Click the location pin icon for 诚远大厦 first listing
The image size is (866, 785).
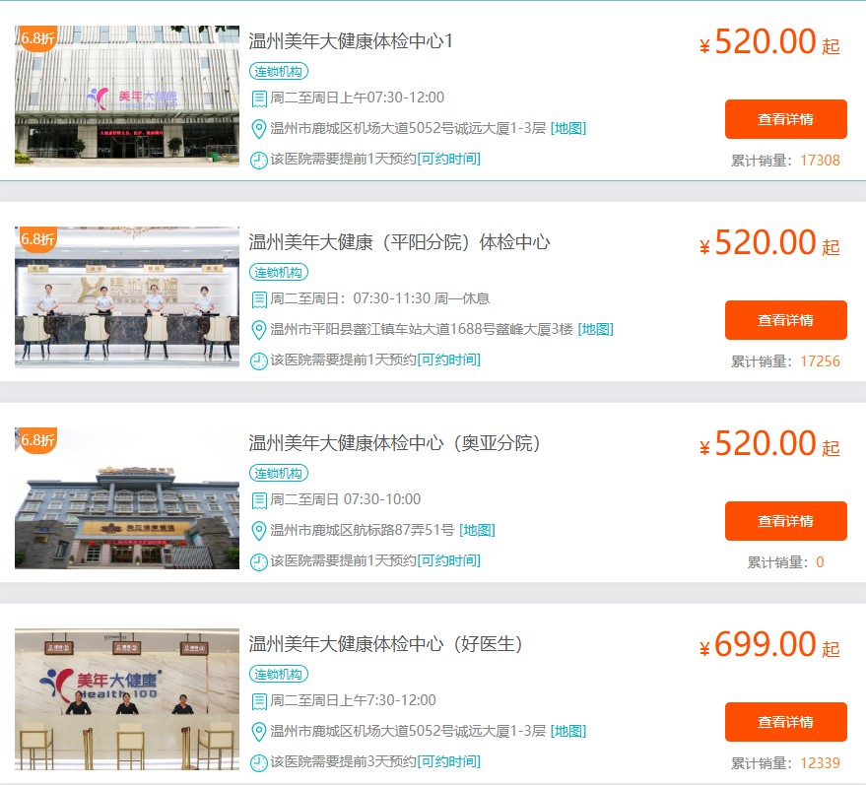[x=258, y=129]
